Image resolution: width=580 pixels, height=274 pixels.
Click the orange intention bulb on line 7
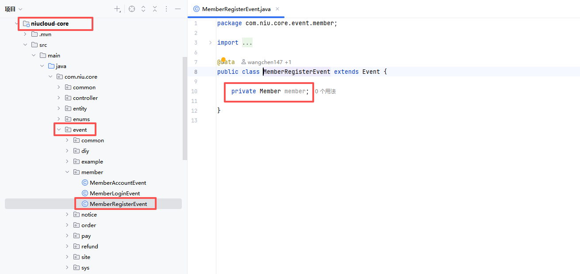point(223,60)
